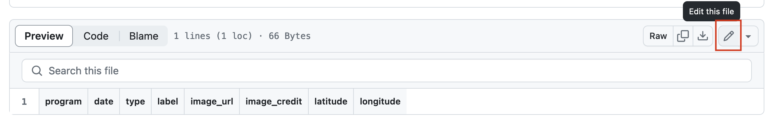This screenshot has height=120, width=768.
Task: Open the Raw file view
Action: 658,36
